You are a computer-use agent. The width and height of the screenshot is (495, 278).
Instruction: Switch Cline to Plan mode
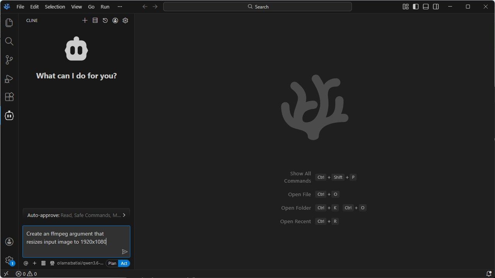[112, 263]
